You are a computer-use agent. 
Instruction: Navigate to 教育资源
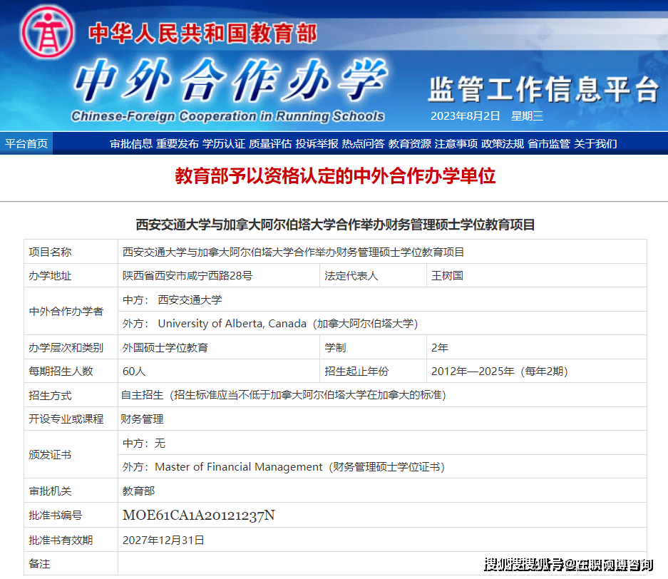pos(409,144)
